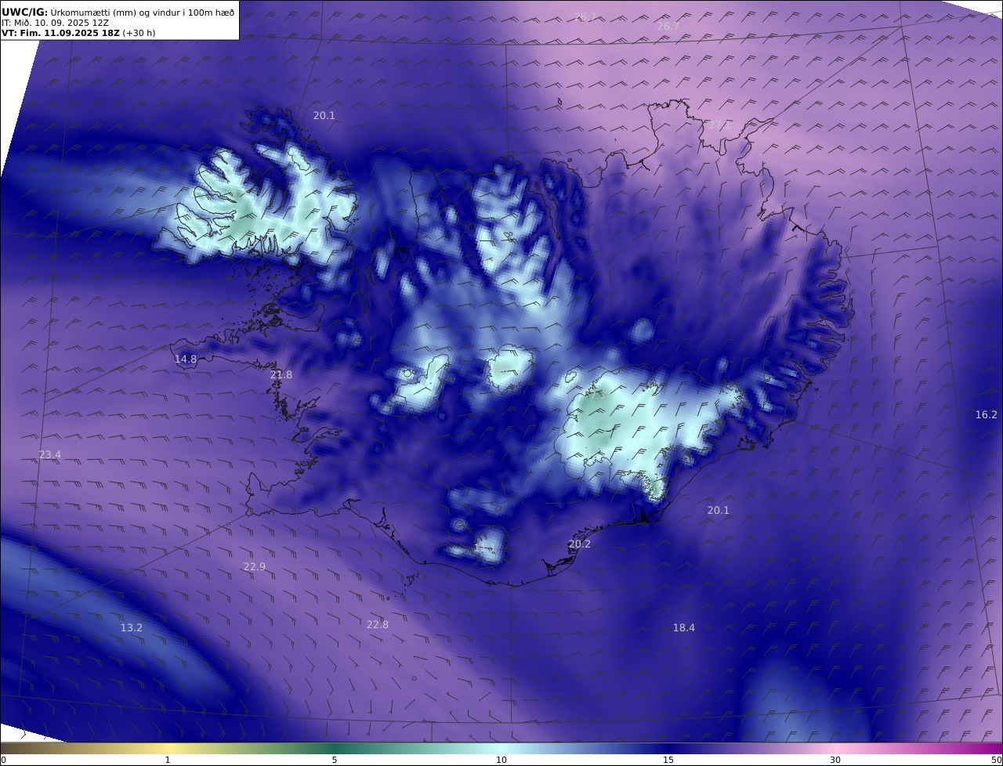1003x766 pixels.
Task: Click the 21.8 value label
Action: [281, 374]
